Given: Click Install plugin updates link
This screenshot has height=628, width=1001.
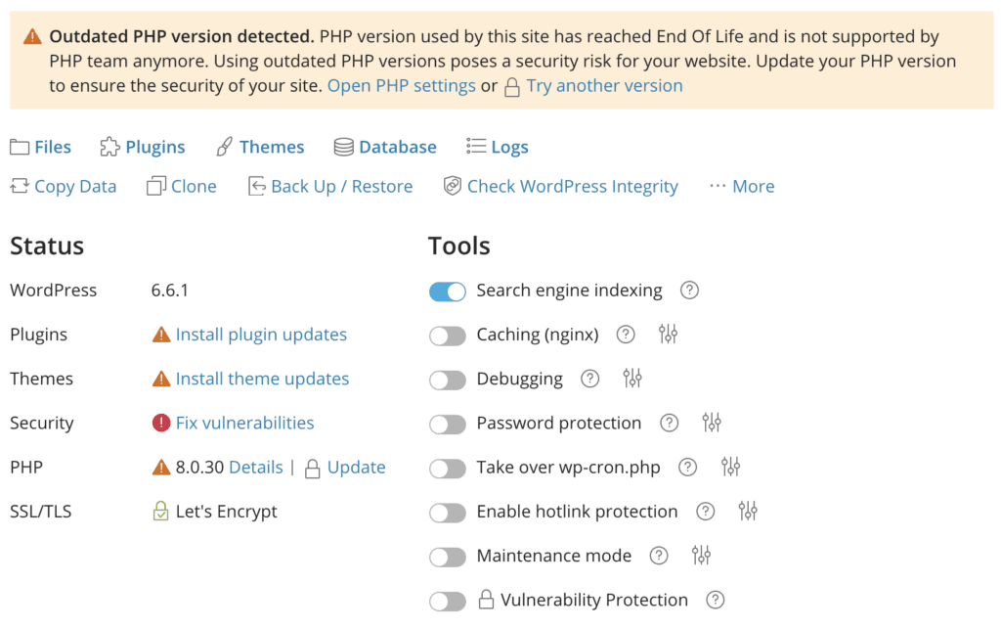Looking at the screenshot, I should [261, 335].
